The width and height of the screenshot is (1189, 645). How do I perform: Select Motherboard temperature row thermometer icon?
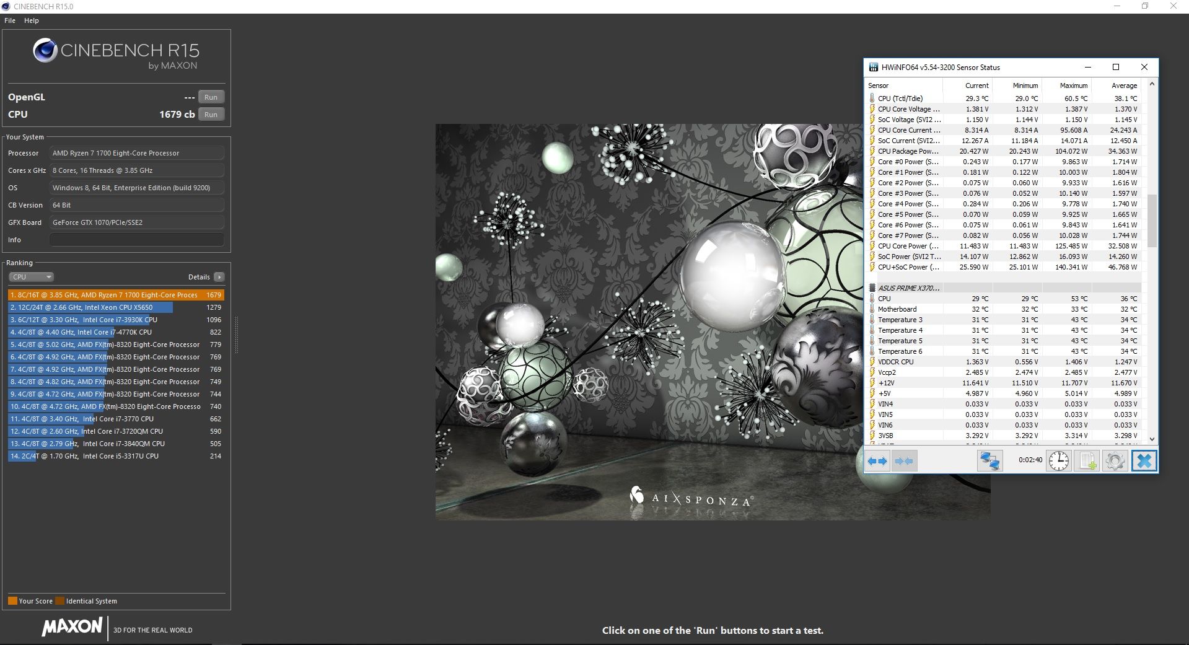click(x=872, y=309)
